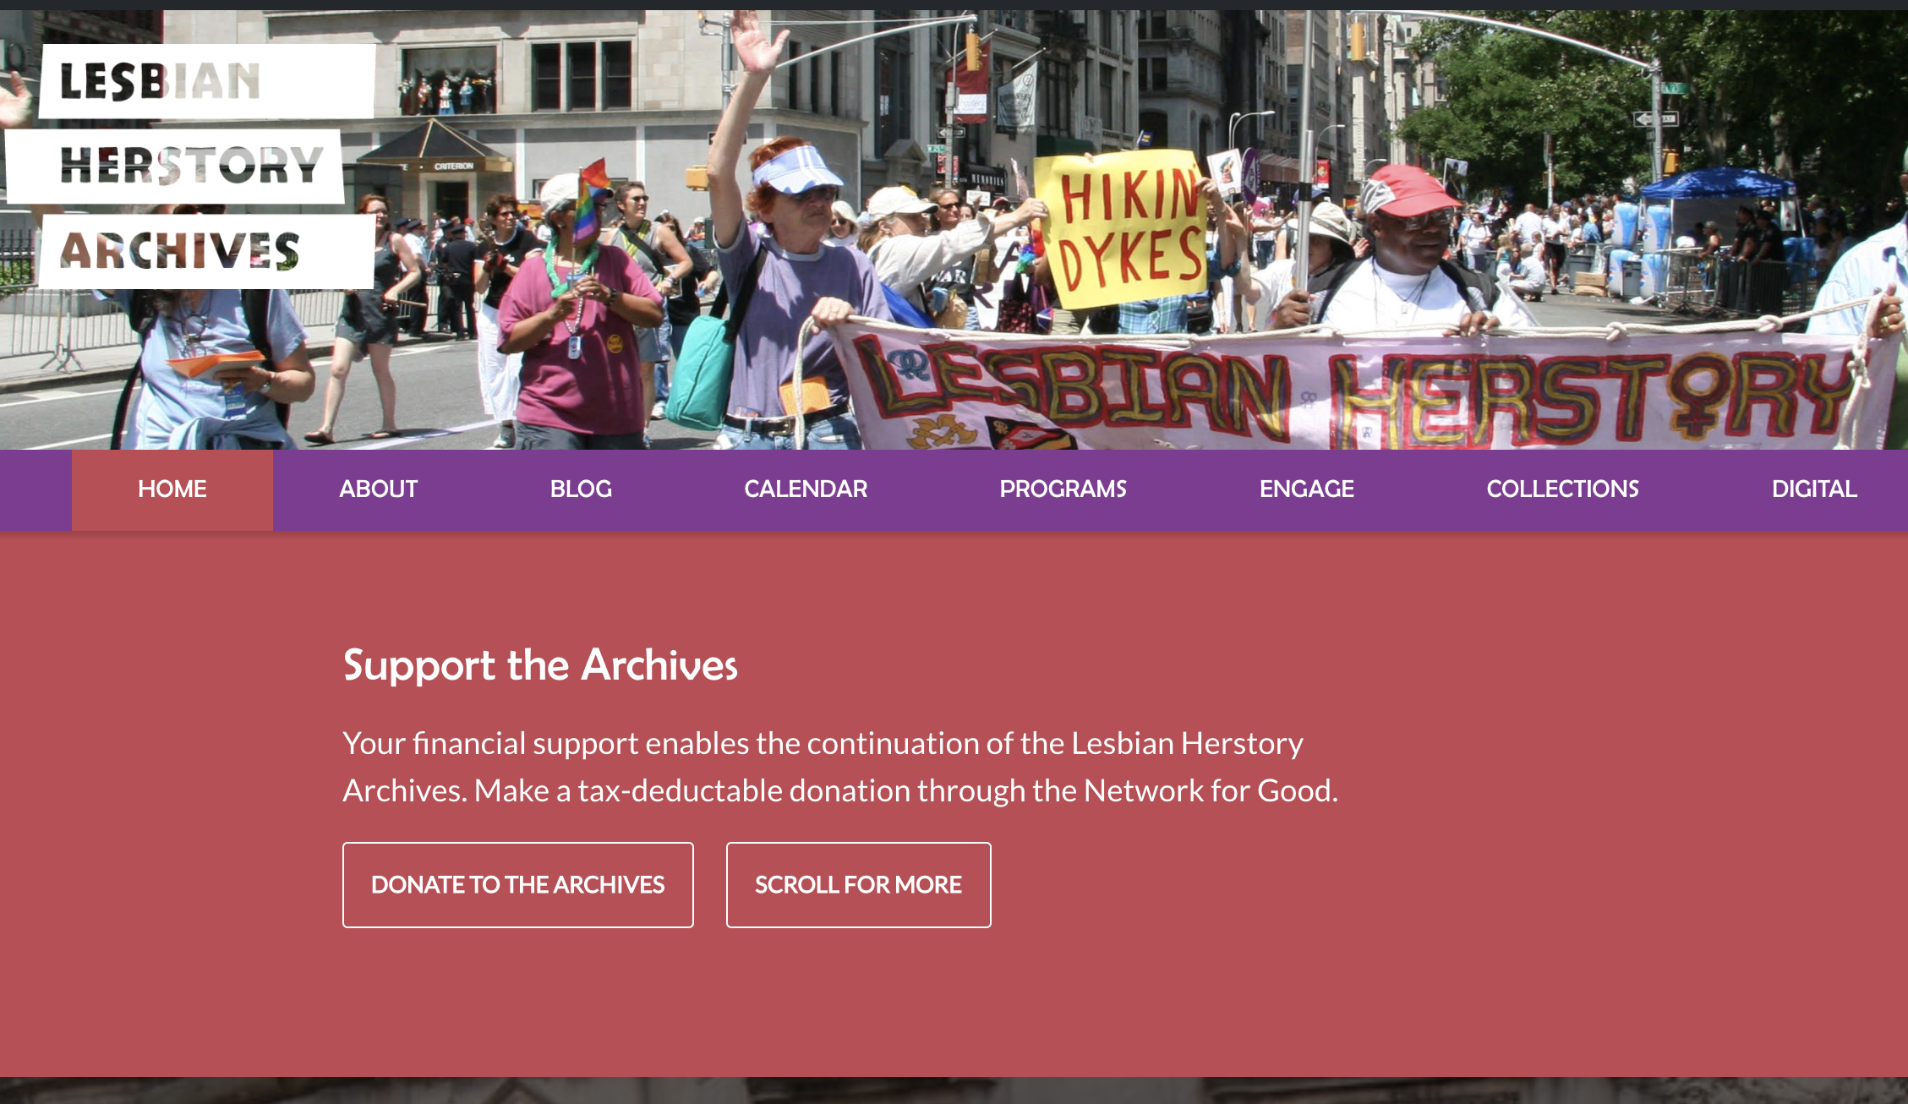This screenshot has height=1104, width=1908.
Task: Click the yellow Hikin Dykes sign
Action: click(x=1123, y=227)
